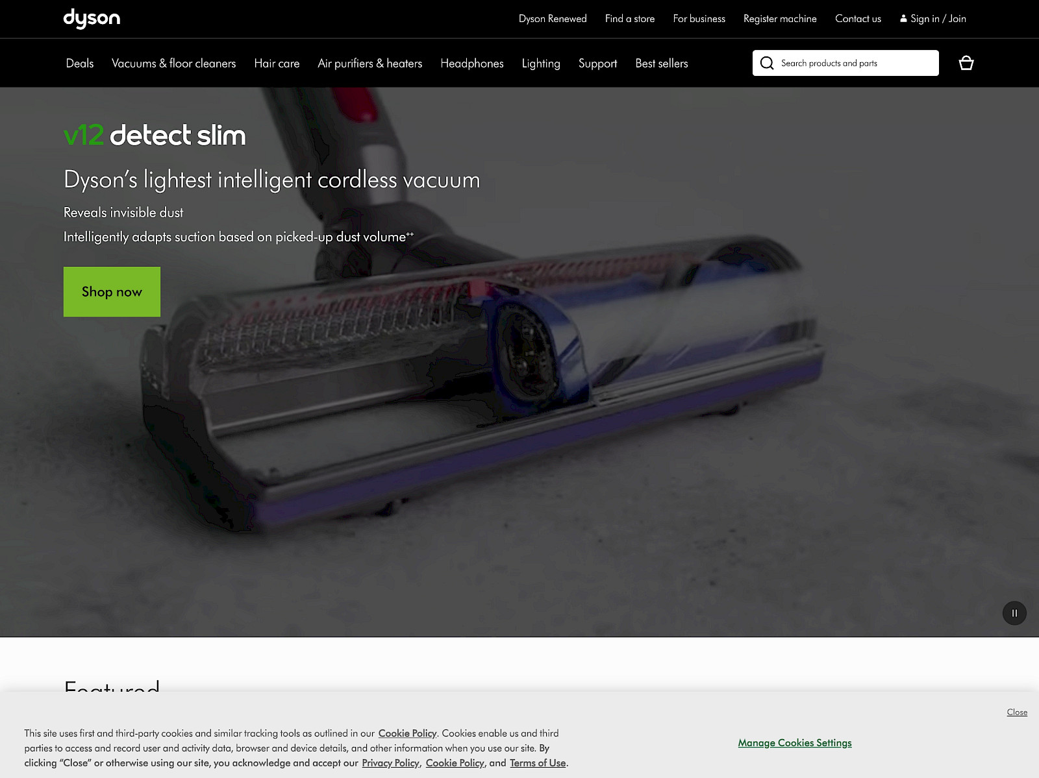Open Manage Cookies Settings
Viewport: 1039px width, 778px height.
(x=795, y=742)
